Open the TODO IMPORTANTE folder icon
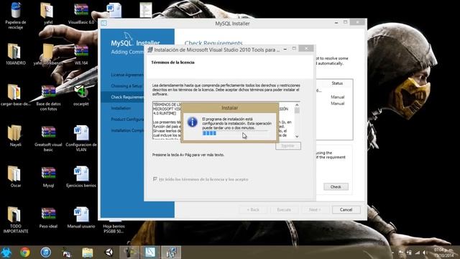The height and width of the screenshot is (259, 460). coord(16,220)
